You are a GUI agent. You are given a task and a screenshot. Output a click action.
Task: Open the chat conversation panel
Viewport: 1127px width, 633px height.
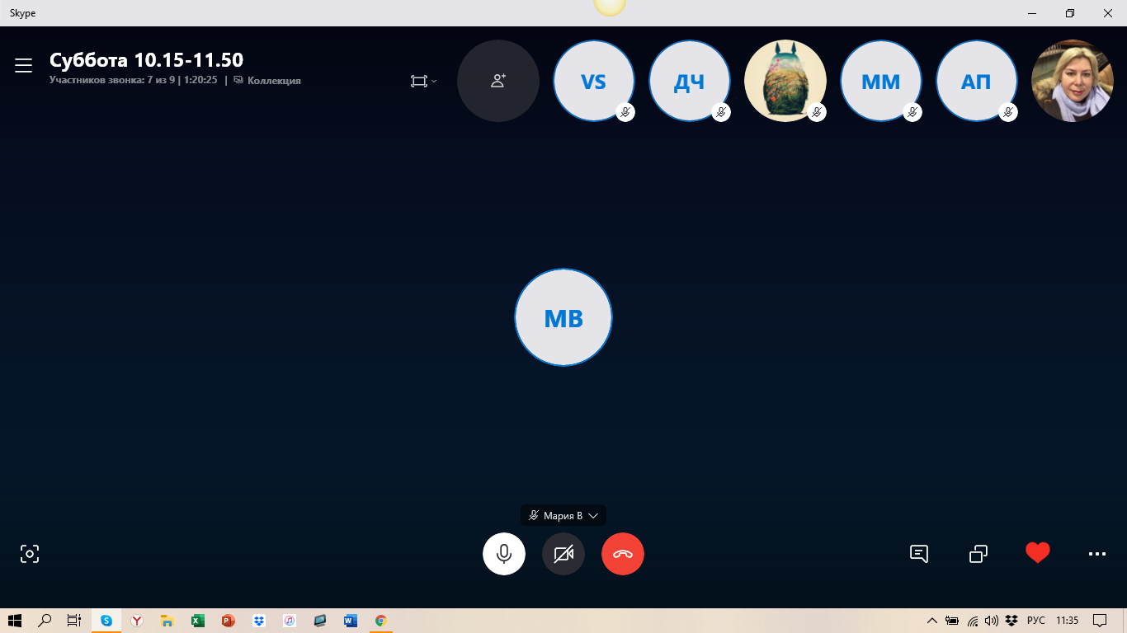(919, 554)
